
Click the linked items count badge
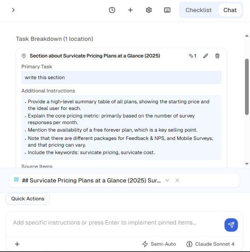point(193,56)
